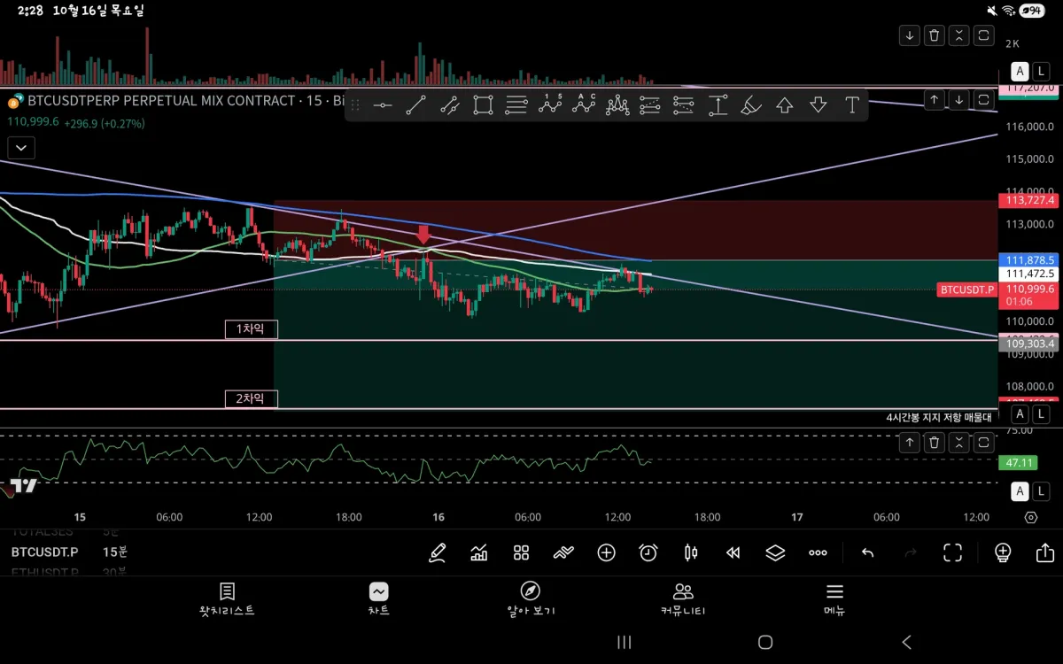Maximize the RSI indicator pane
This screenshot has width=1063, height=664.
[x=984, y=444]
